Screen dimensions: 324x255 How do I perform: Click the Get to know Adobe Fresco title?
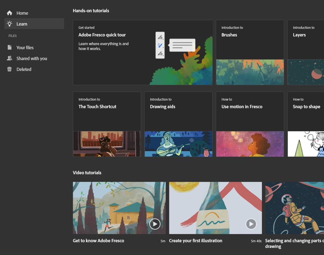pyautogui.click(x=98, y=241)
